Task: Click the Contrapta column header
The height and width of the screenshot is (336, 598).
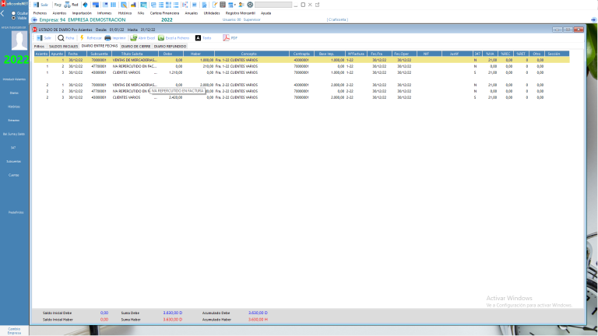Action: click(301, 54)
